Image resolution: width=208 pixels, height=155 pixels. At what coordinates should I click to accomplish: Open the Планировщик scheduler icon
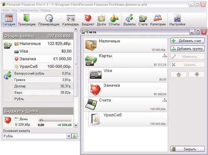[49, 20]
